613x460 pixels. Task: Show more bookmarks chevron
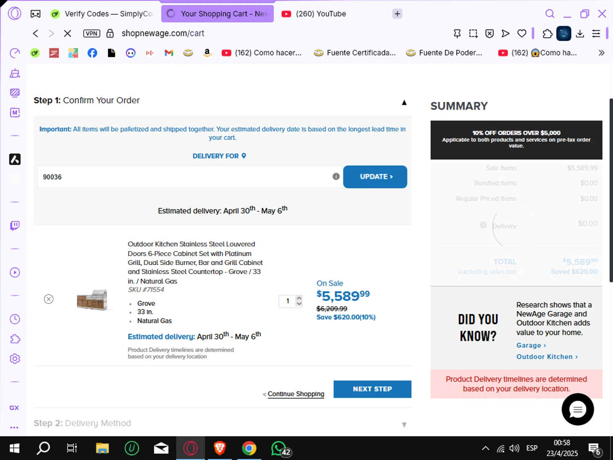601,53
